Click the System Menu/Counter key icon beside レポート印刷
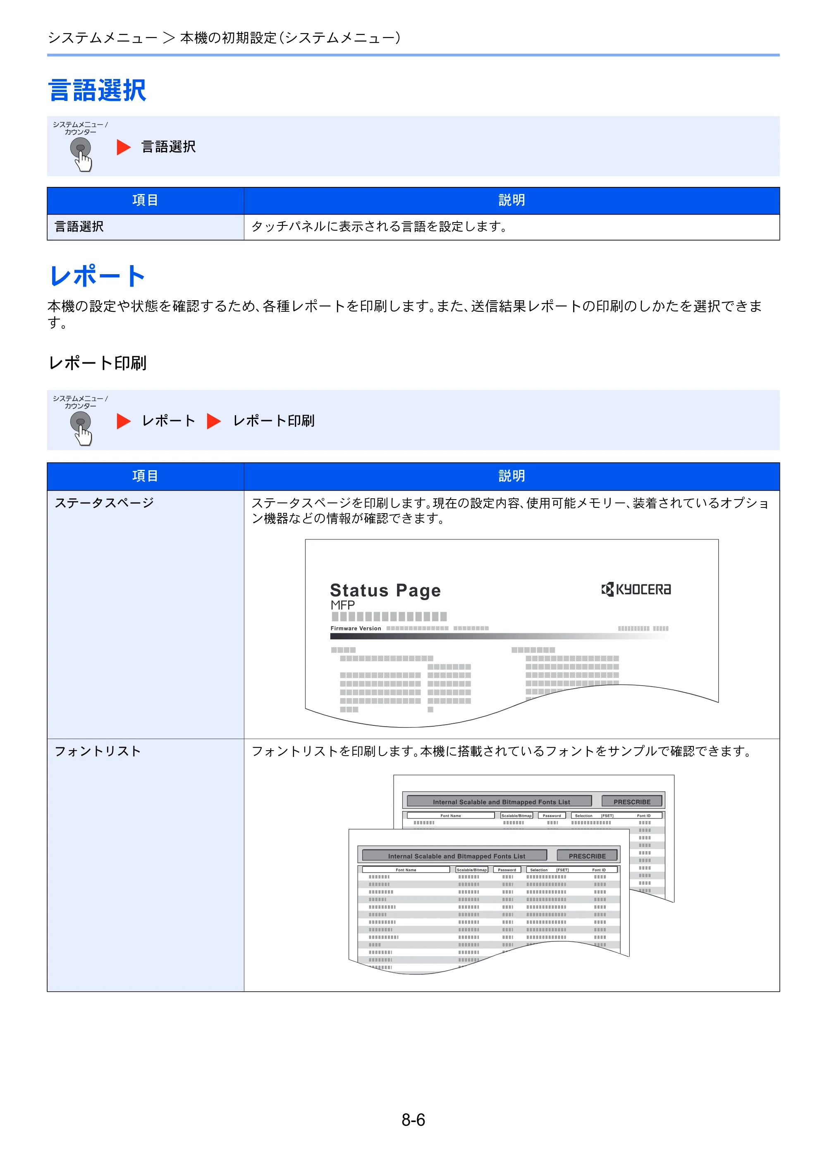The width and height of the screenshot is (827, 1170). 81,428
